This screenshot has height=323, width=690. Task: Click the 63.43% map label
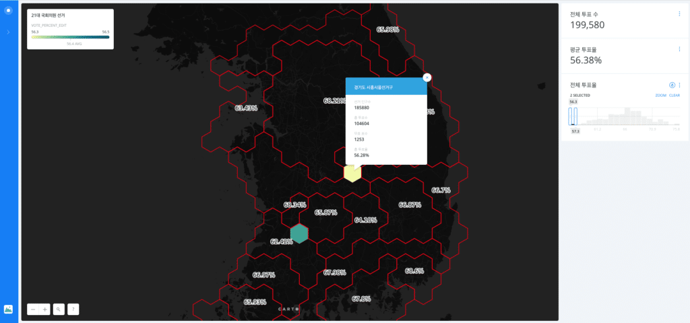click(246, 108)
